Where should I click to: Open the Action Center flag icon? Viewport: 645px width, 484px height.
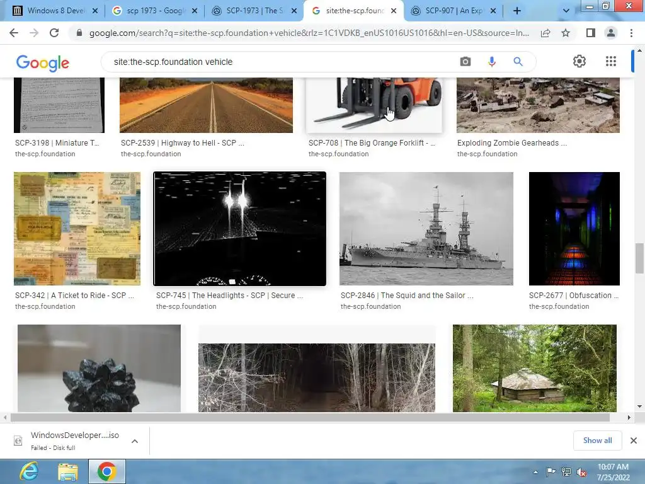click(551, 471)
